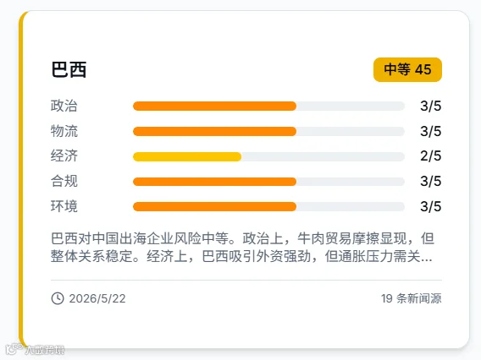The height and width of the screenshot is (360, 481).
Task: Click the 2/5 score for 经济
Action: click(x=431, y=156)
